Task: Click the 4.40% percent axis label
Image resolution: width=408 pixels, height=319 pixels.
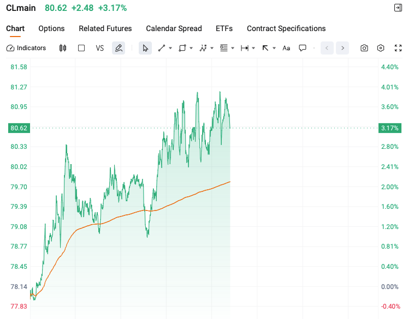Action: point(390,67)
